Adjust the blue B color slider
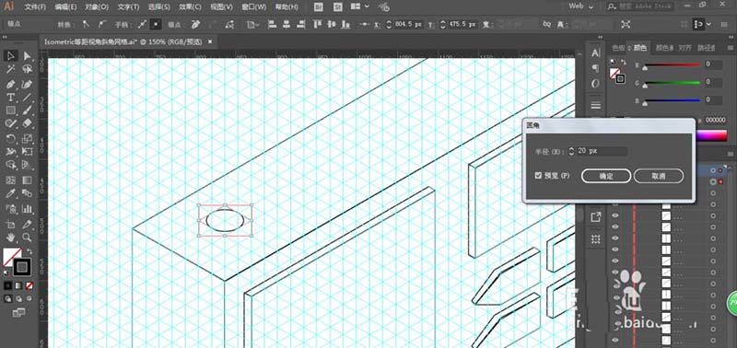Image resolution: width=737 pixels, height=348 pixels. point(673,100)
